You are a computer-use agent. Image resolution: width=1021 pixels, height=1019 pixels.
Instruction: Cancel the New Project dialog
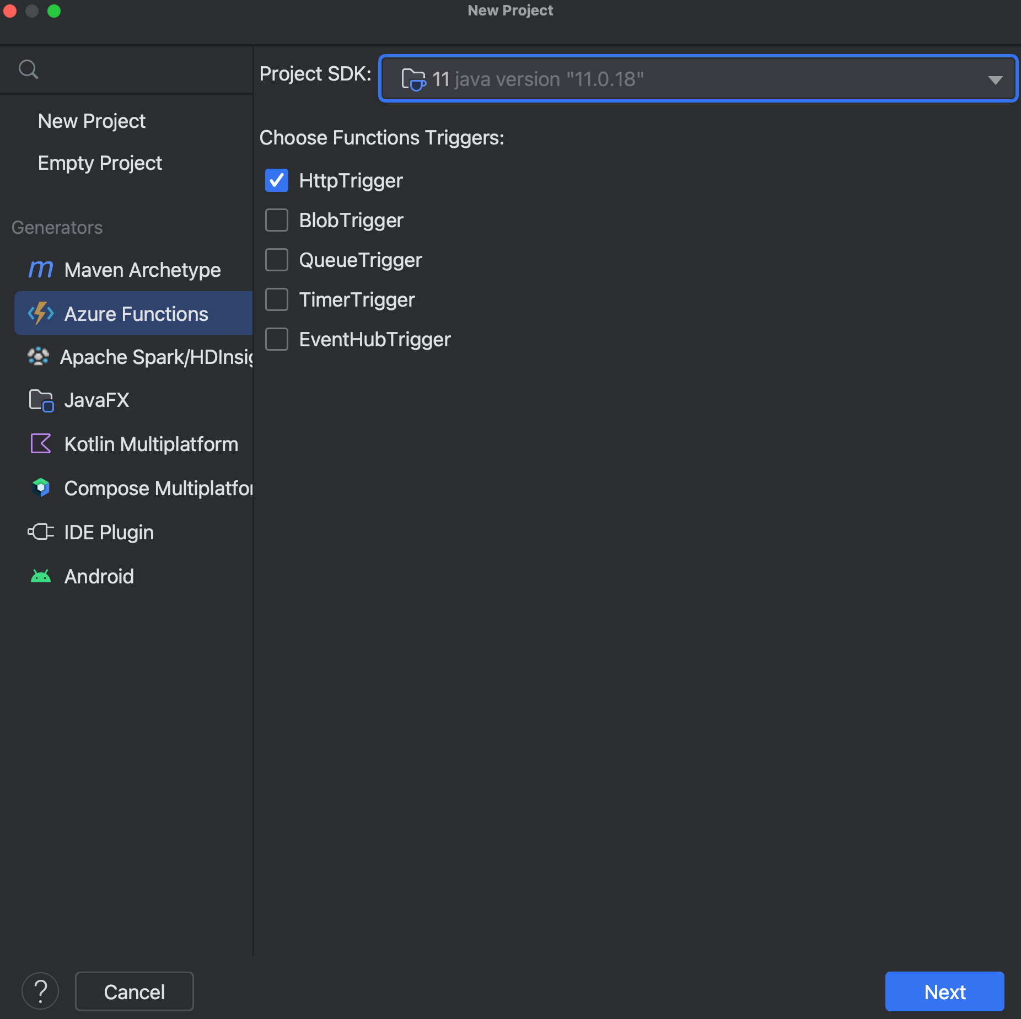(134, 991)
